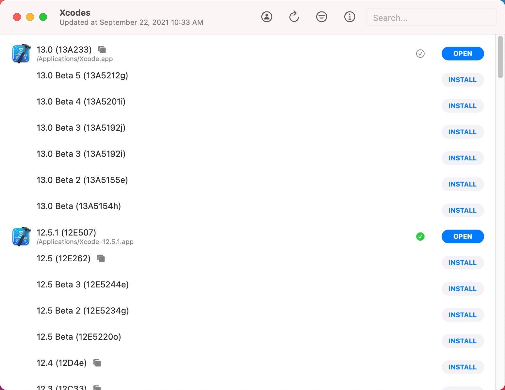Screen dimensions: 505x390
Task: Install 13.0 Beta 4 (13A5201i)
Action: point(463,106)
